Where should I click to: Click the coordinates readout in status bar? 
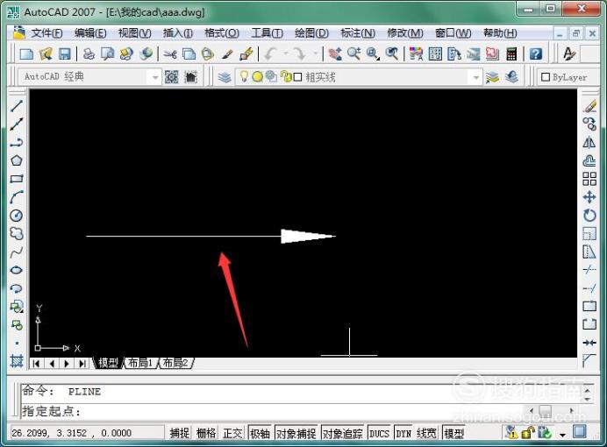[86, 433]
